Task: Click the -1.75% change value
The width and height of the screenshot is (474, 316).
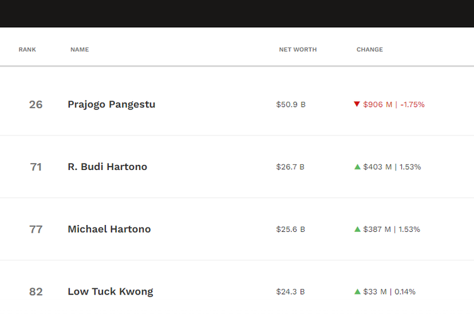Action: click(412, 105)
